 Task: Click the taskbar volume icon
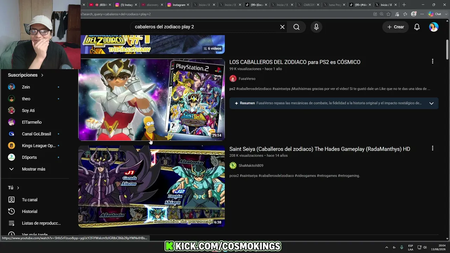click(x=425, y=247)
